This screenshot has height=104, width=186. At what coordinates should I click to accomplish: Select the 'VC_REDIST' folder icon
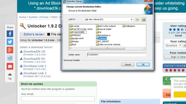pyautogui.click(x=97, y=41)
